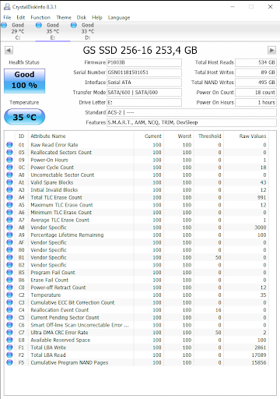
Task: Click the Serial Number field
Action: 144,72
